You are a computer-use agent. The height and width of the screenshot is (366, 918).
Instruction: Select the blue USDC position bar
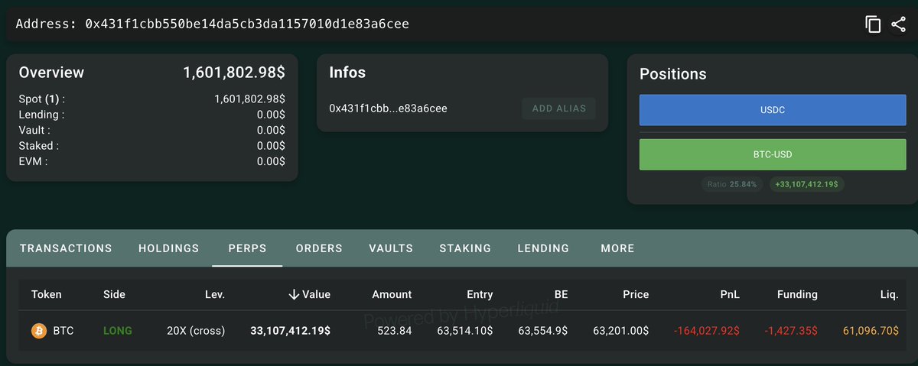tap(773, 110)
